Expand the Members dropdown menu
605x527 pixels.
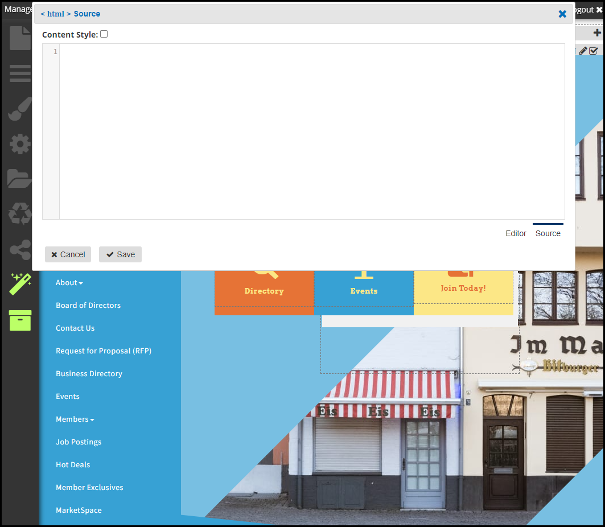click(x=75, y=419)
